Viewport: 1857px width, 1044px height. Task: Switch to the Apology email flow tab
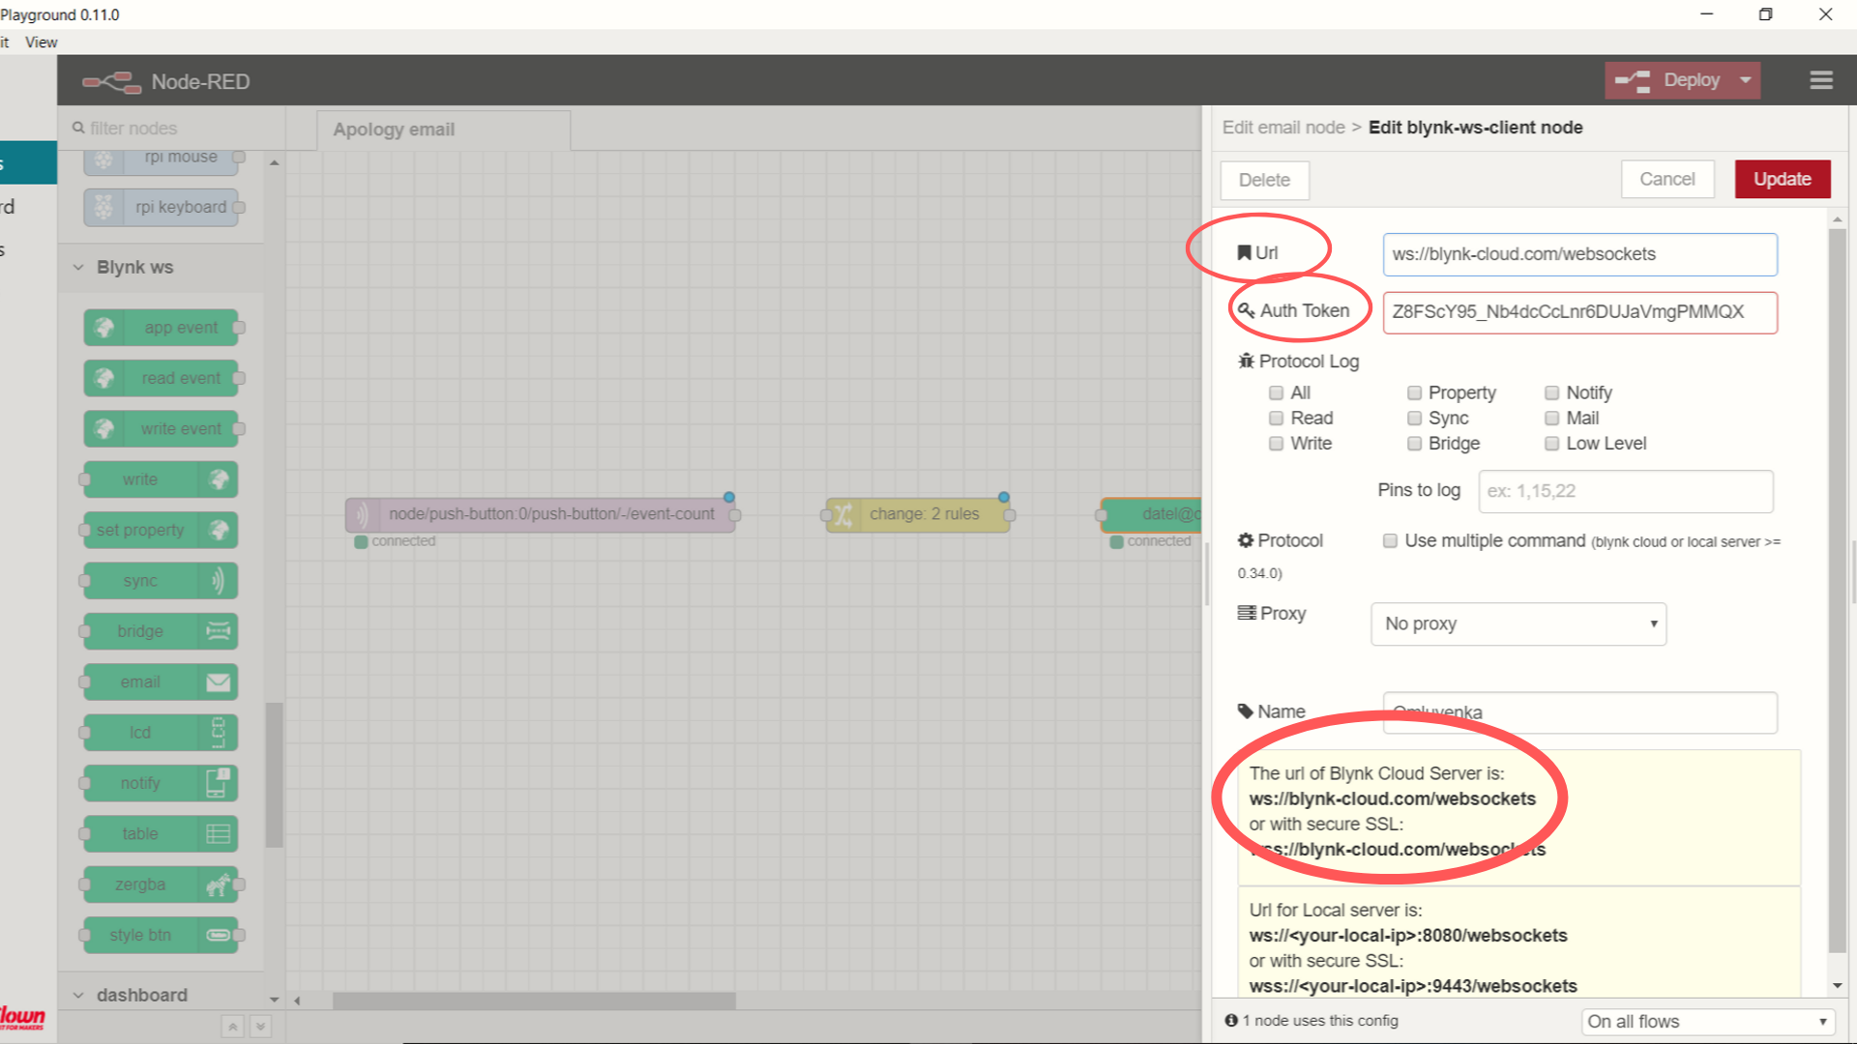pyautogui.click(x=443, y=130)
